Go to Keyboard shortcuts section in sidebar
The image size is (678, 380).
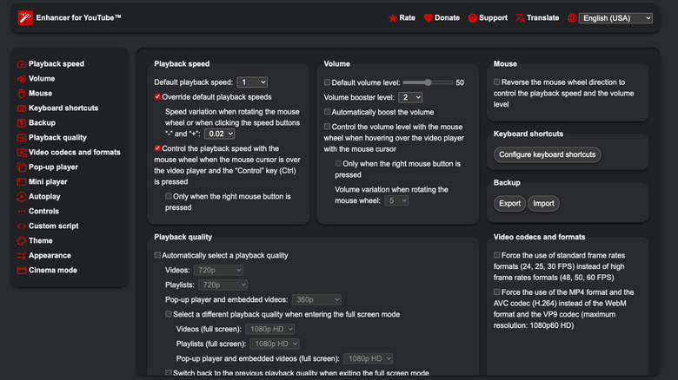pyautogui.click(x=63, y=108)
